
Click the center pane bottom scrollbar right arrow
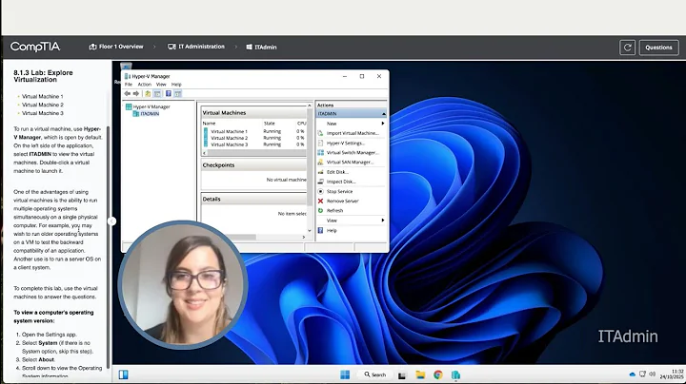click(304, 237)
